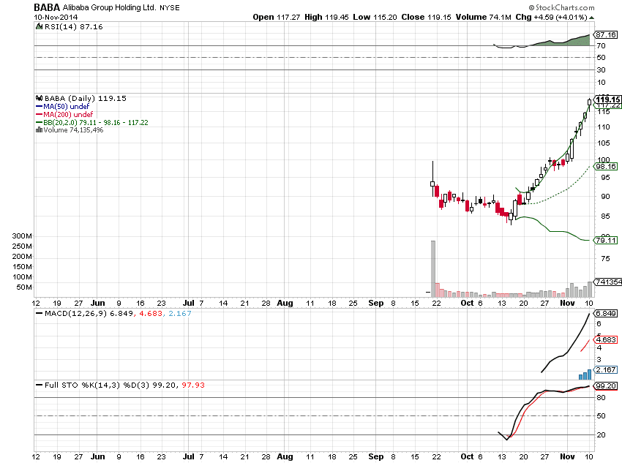
Task: Click the 50M volume axis label
Action: [24, 287]
